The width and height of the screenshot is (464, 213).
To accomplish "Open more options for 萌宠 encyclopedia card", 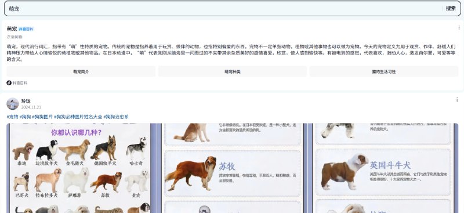I will point(459,27).
